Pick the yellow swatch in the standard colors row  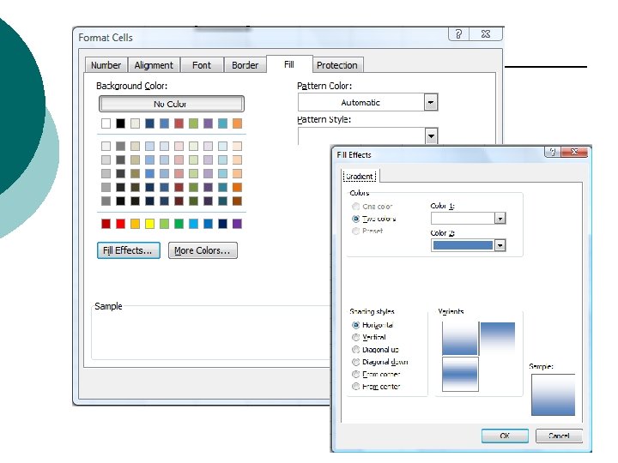[x=149, y=224]
